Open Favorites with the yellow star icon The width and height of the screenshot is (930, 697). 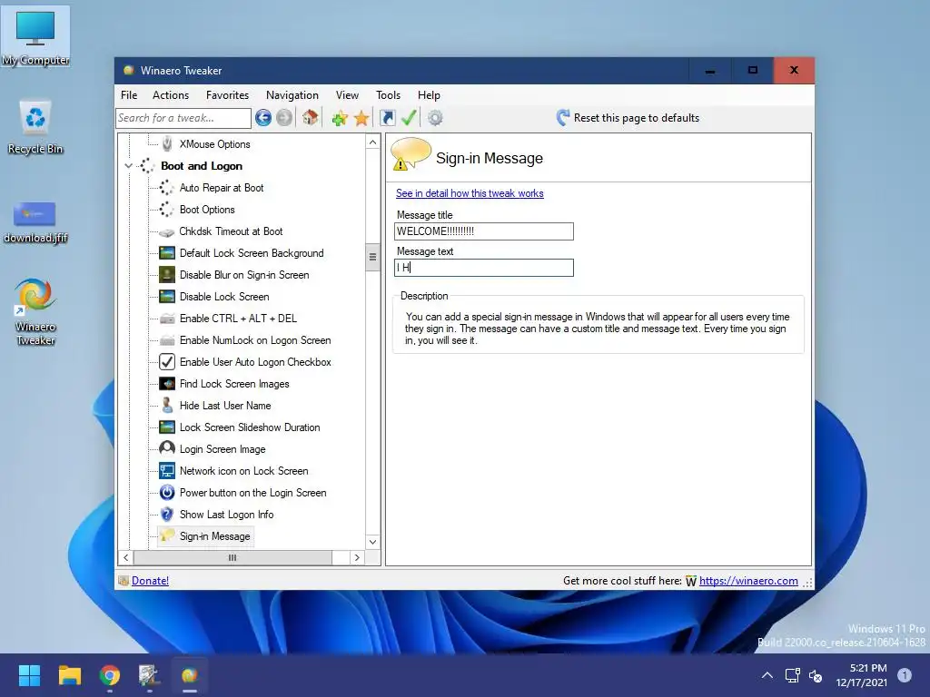click(361, 119)
